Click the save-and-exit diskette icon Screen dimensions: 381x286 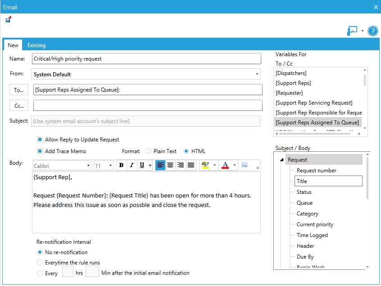[7, 19]
